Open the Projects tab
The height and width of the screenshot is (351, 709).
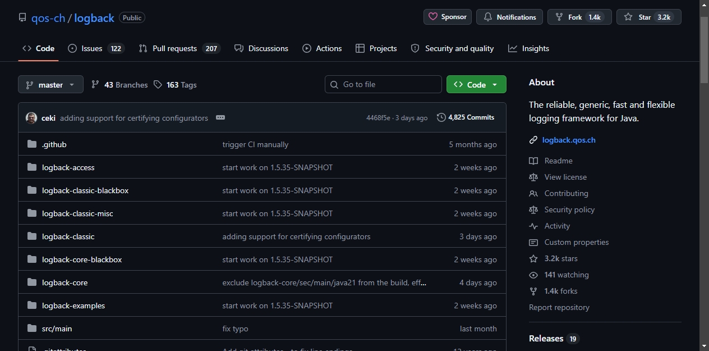(x=376, y=48)
